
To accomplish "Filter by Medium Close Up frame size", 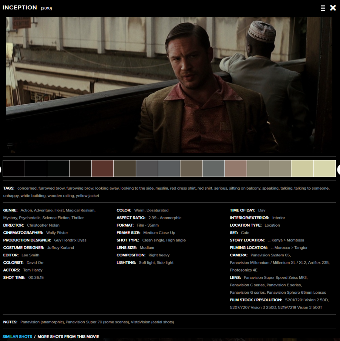I will (x=159, y=233).
